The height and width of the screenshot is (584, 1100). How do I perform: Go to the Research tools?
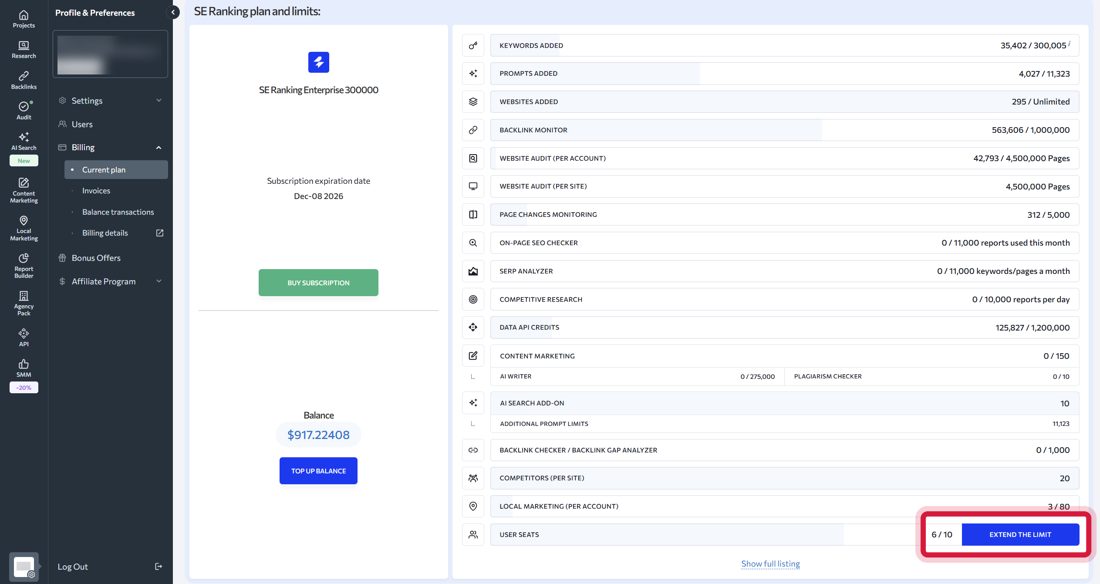[x=24, y=50]
